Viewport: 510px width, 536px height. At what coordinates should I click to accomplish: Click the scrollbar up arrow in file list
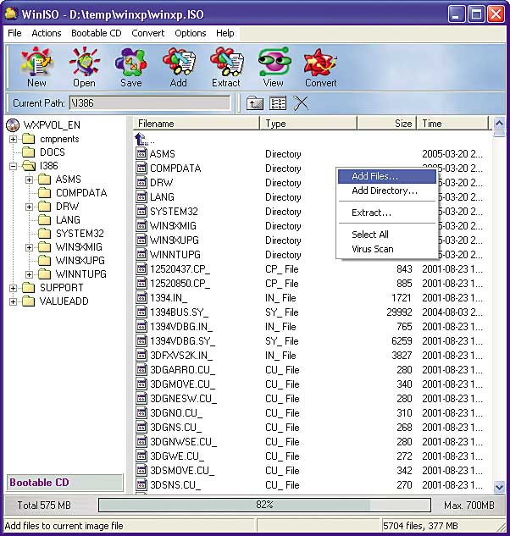tap(499, 123)
